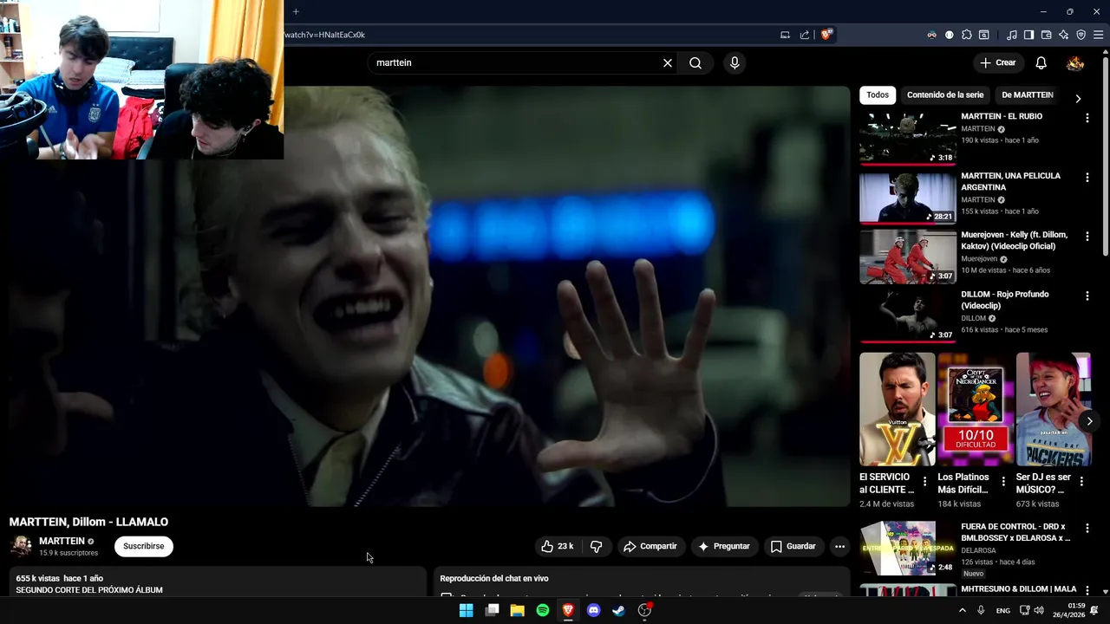Viewport: 1110px width, 624px height.
Task: Open the MARTTEIN channel avatar
Action: tap(21, 546)
